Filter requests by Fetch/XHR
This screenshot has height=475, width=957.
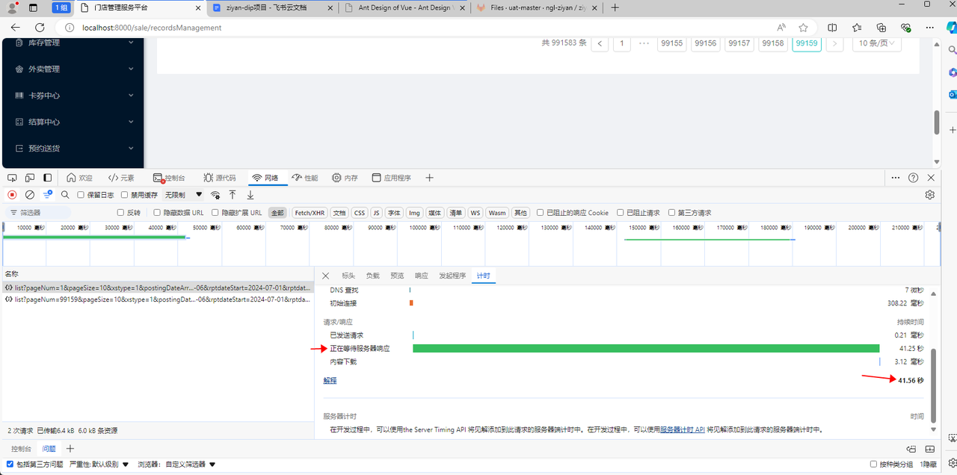point(310,213)
